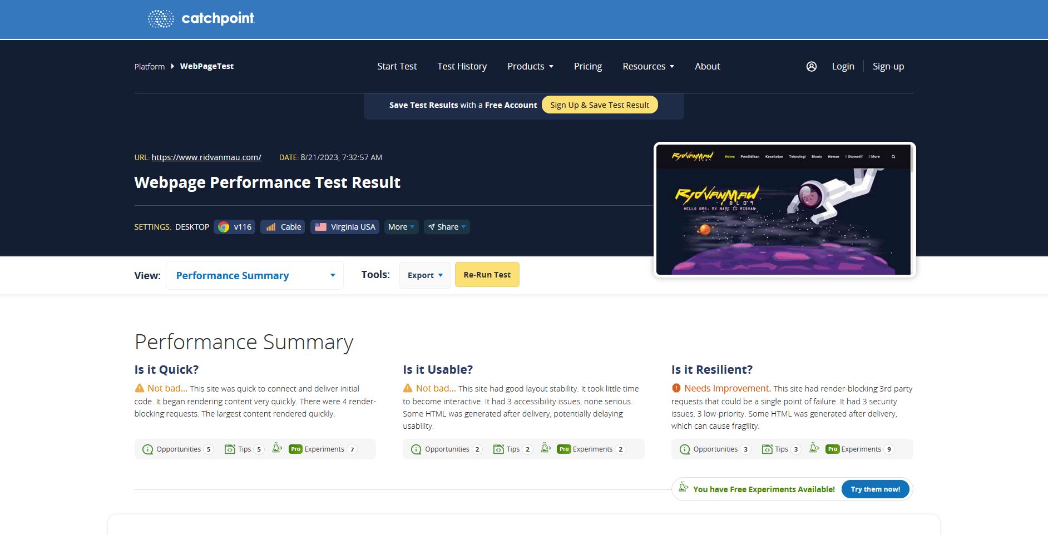Expand the More settings dropdown

(401, 227)
